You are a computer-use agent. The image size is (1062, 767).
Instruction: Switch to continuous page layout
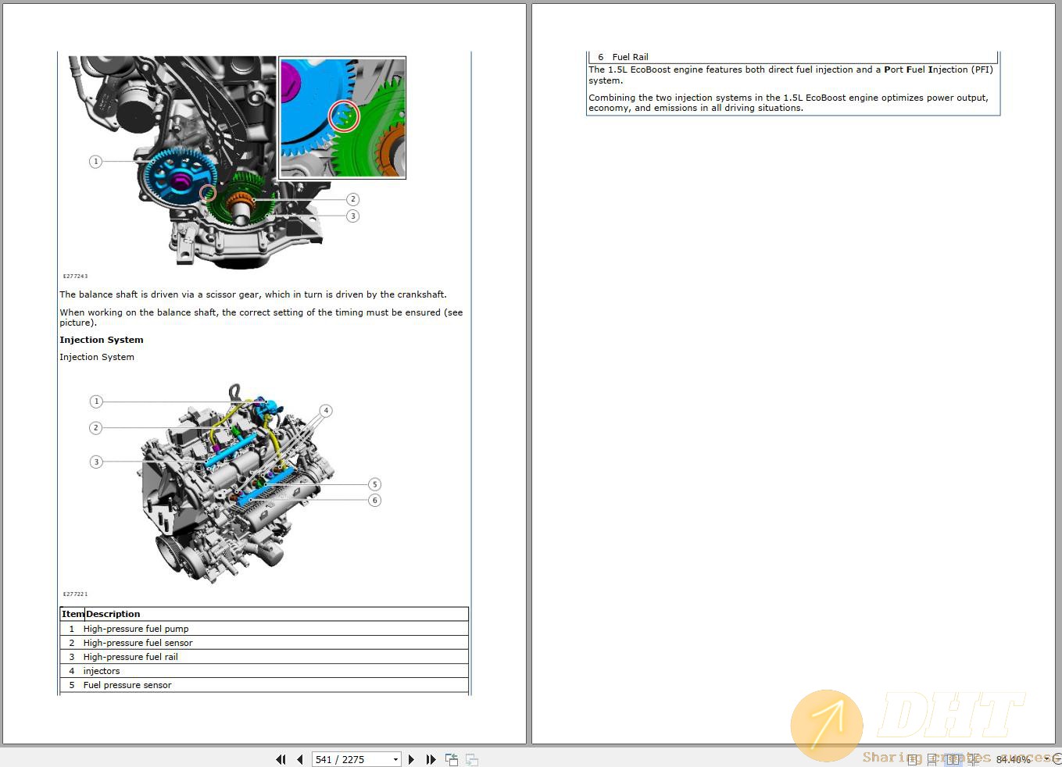(932, 759)
